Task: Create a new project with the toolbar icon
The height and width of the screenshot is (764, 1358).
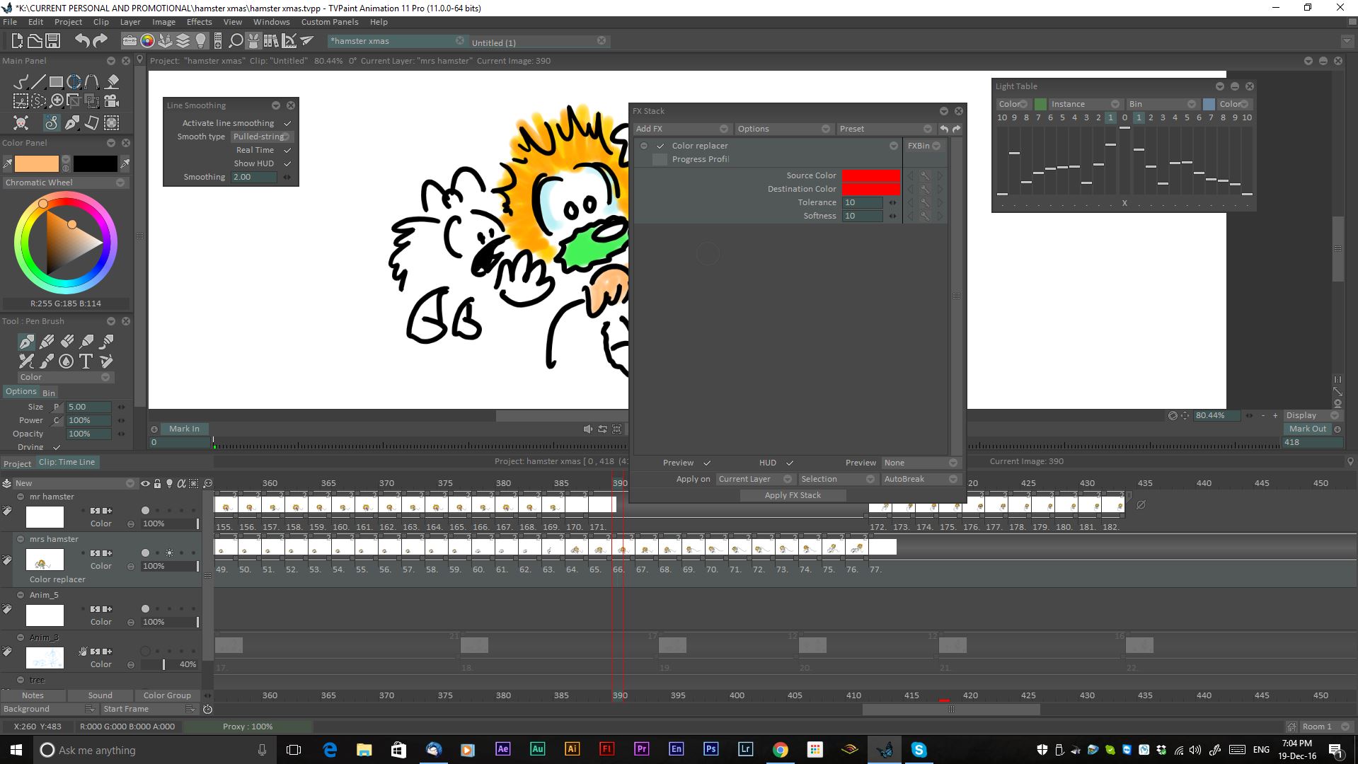Action: pyautogui.click(x=17, y=41)
